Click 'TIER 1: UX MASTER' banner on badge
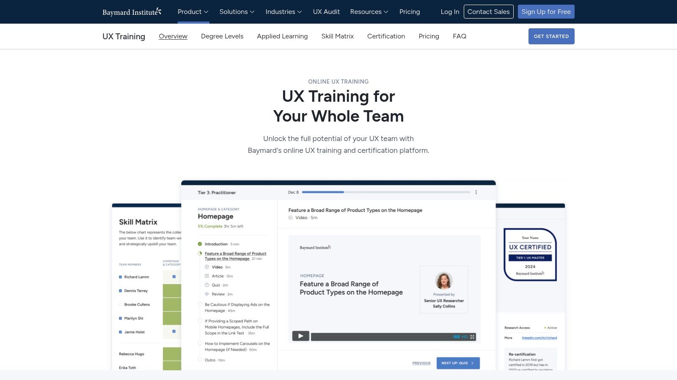This screenshot has height=380, width=677. tap(530, 258)
